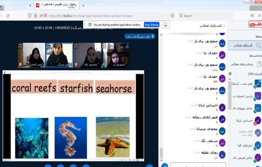
Task: Click the Stop Sharing button
Action: [x=152, y=25]
